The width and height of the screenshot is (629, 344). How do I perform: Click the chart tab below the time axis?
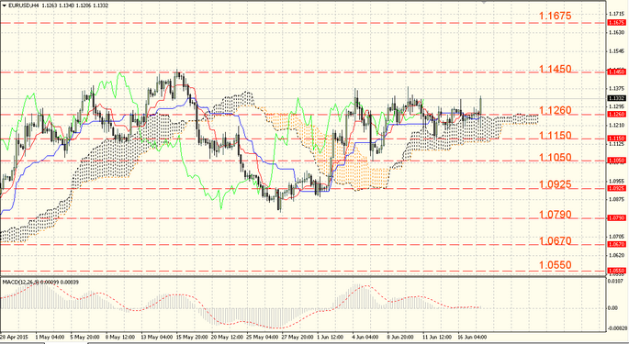[x=66, y=343]
